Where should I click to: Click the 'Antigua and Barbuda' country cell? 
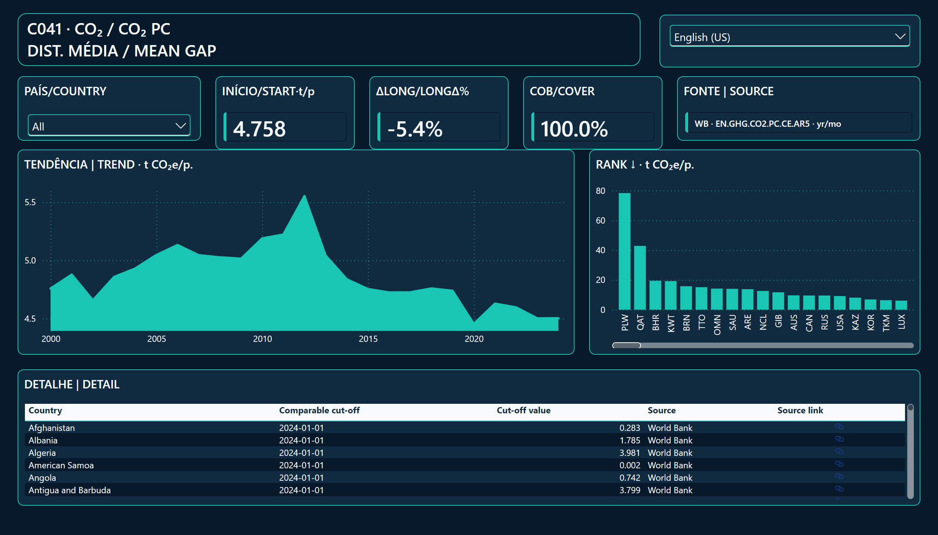coord(70,490)
